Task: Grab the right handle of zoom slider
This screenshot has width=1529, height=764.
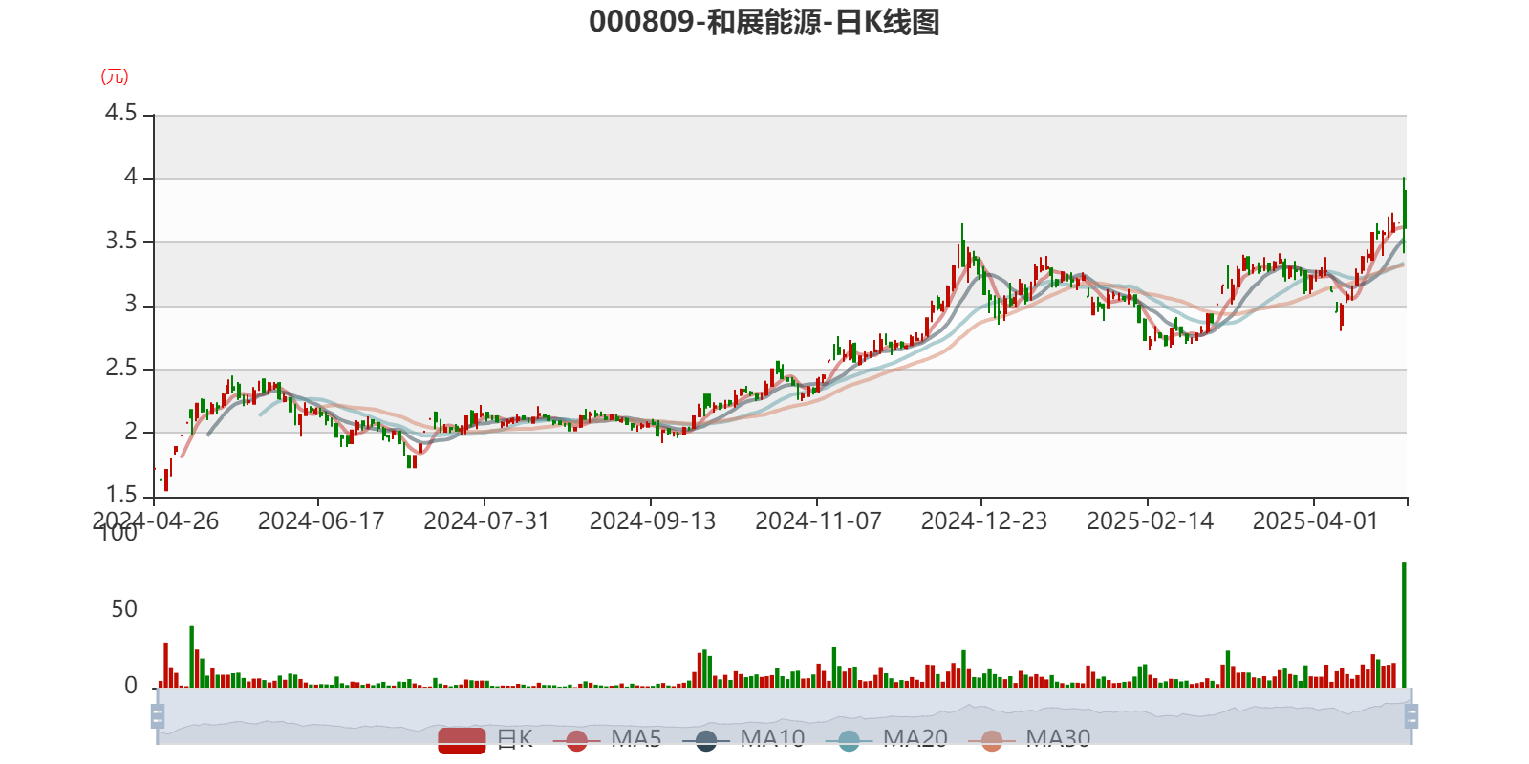Action: (x=1411, y=716)
